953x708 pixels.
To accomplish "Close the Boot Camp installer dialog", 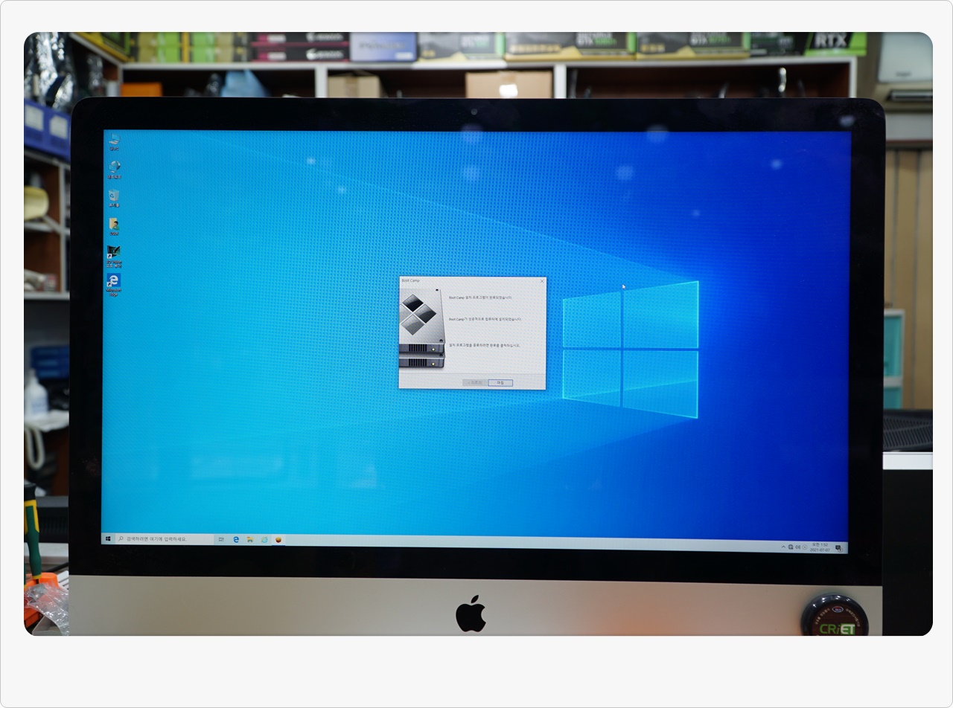I will [x=541, y=281].
